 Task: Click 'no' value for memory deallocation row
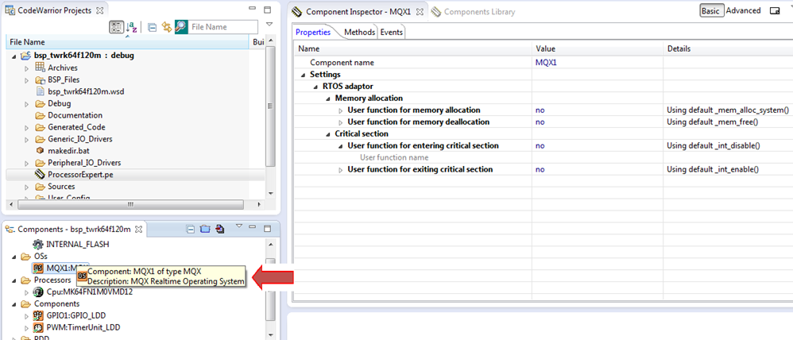pyautogui.click(x=540, y=122)
